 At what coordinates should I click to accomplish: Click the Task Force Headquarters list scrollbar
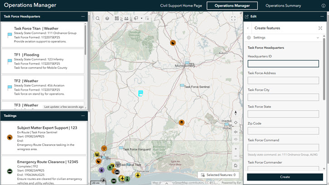tap(85, 40)
